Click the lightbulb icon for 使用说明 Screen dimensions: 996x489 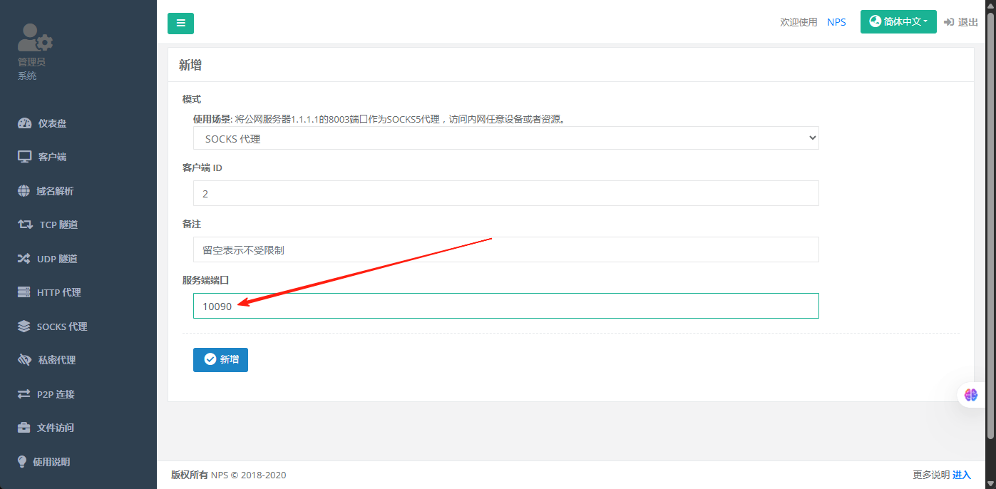pyautogui.click(x=22, y=461)
